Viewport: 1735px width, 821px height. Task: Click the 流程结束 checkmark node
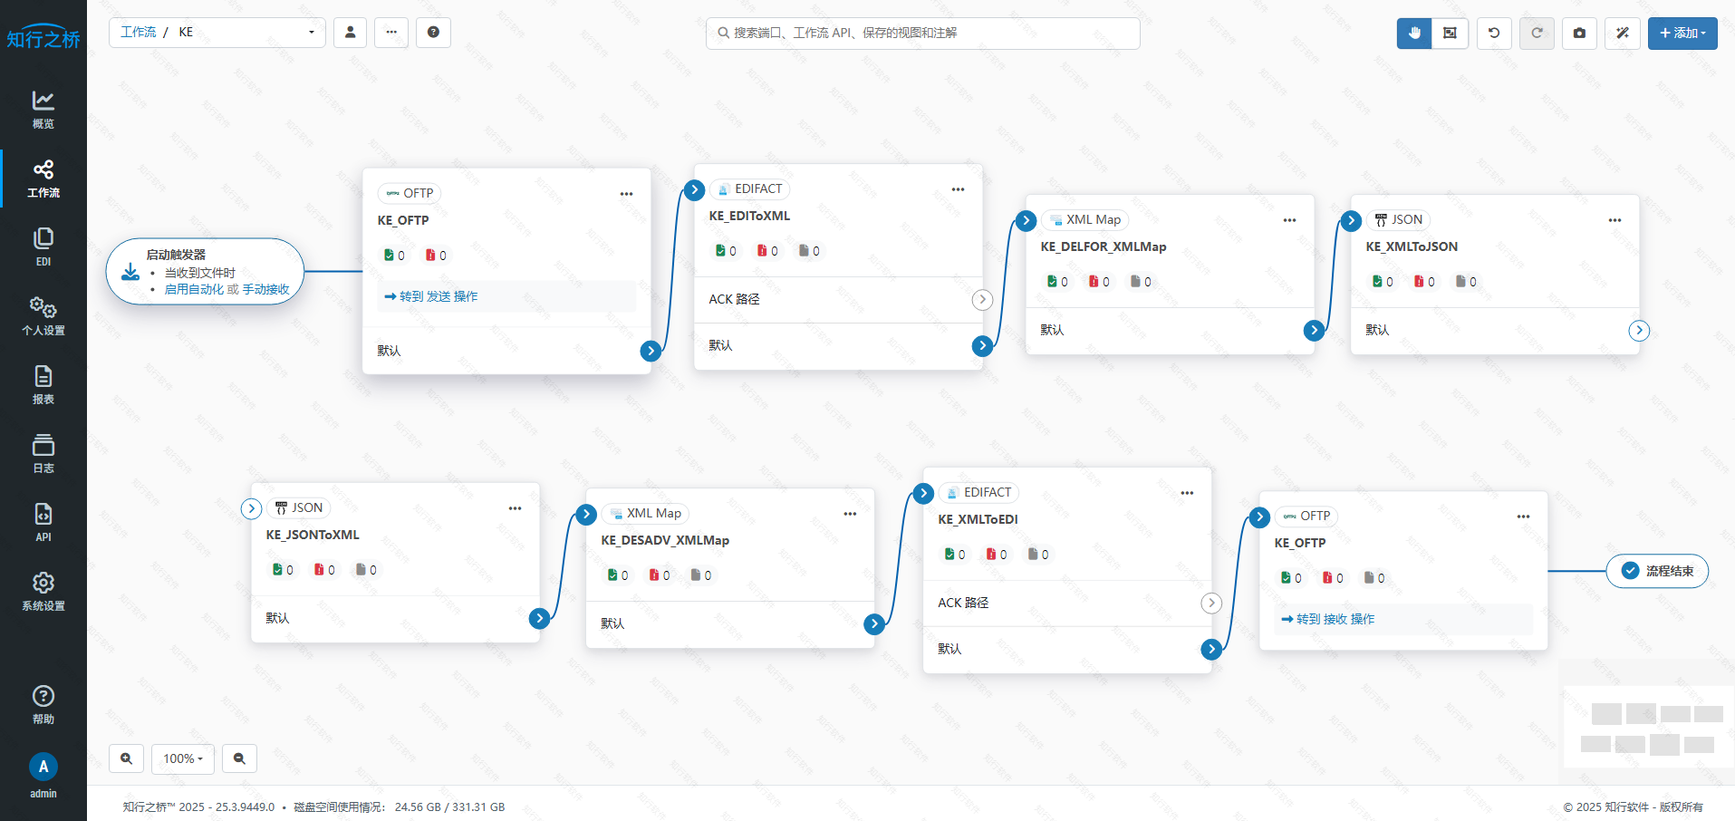[1657, 571]
